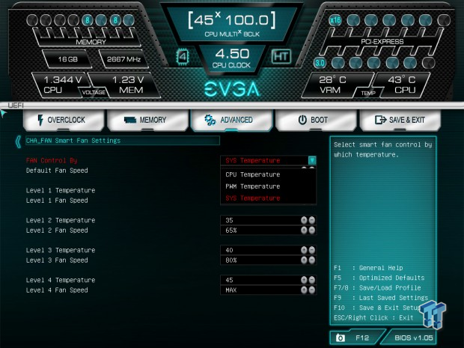Decrease Level 3 Fan Speed with minus
The width and height of the screenshot is (464, 348).
[x=312, y=260]
